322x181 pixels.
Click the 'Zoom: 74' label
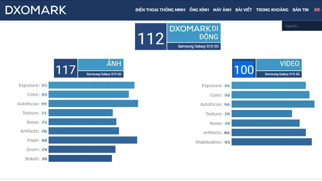(36, 150)
